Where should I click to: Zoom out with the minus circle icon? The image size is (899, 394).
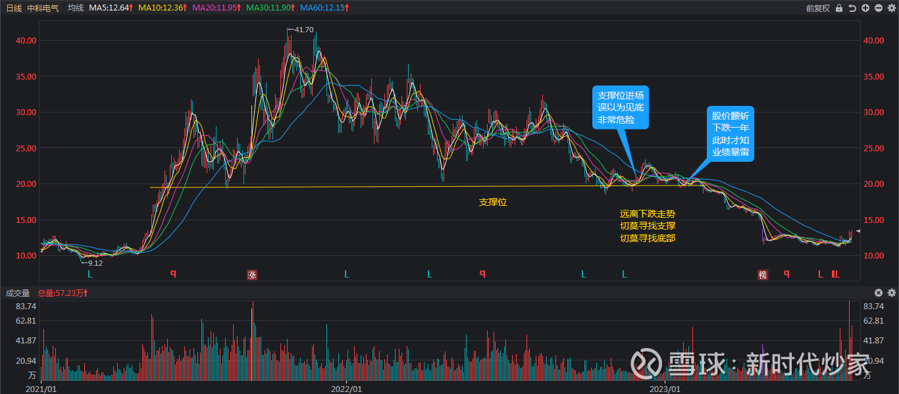tap(879, 8)
